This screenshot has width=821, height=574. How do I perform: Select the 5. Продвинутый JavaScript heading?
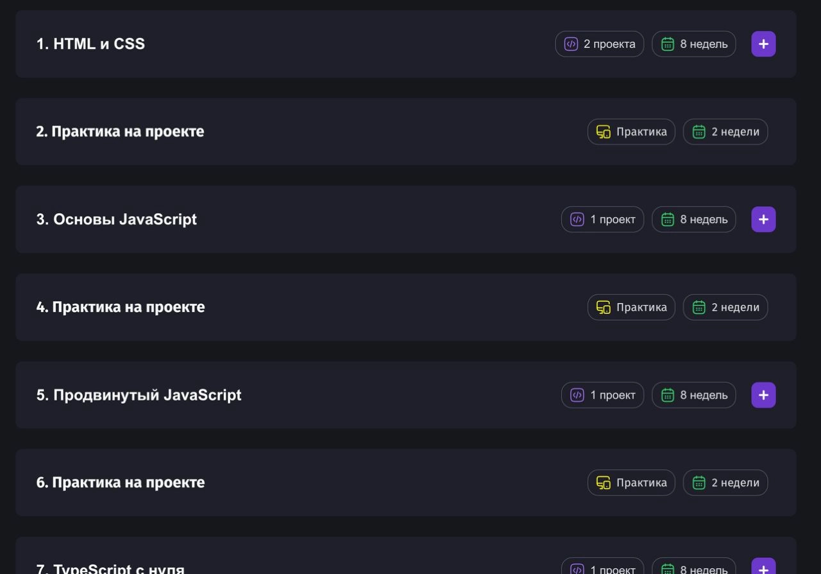point(139,395)
